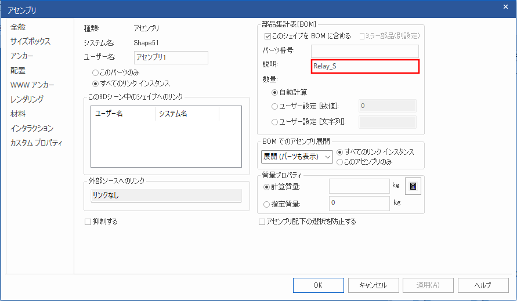
Task: Close the アセンブリ dialog window
Action: click(x=505, y=7)
